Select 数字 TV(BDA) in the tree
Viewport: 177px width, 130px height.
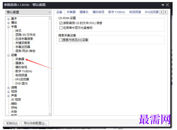[x=24, y=71]
